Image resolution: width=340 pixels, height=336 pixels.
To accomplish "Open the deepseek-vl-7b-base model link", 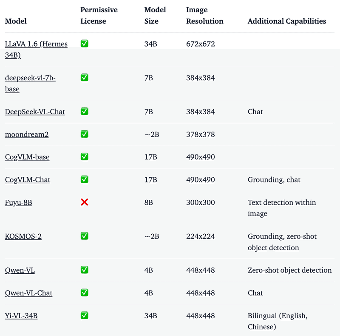I will click(x=30, y=78).
